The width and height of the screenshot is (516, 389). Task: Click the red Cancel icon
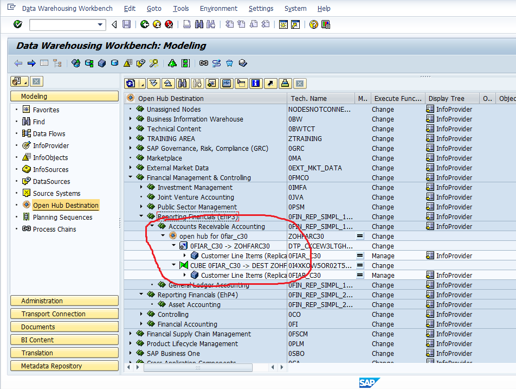point(169,24)
